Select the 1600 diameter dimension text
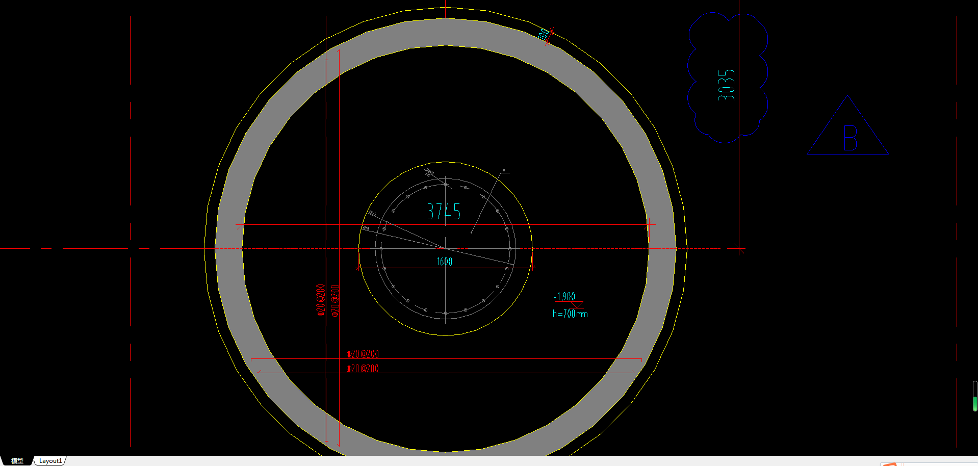The image size is (978, 466). click(444, 262)
